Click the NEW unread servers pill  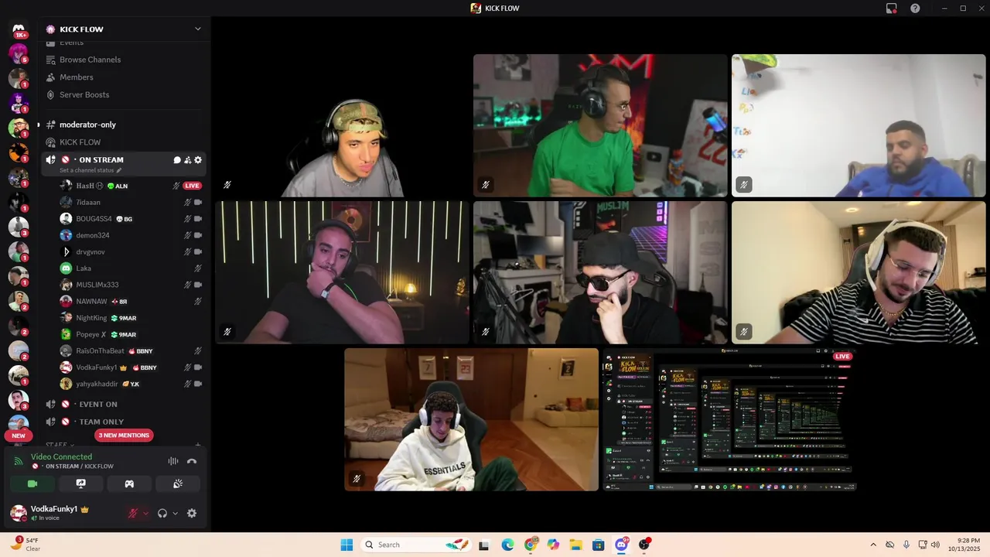tap(19, 436)
